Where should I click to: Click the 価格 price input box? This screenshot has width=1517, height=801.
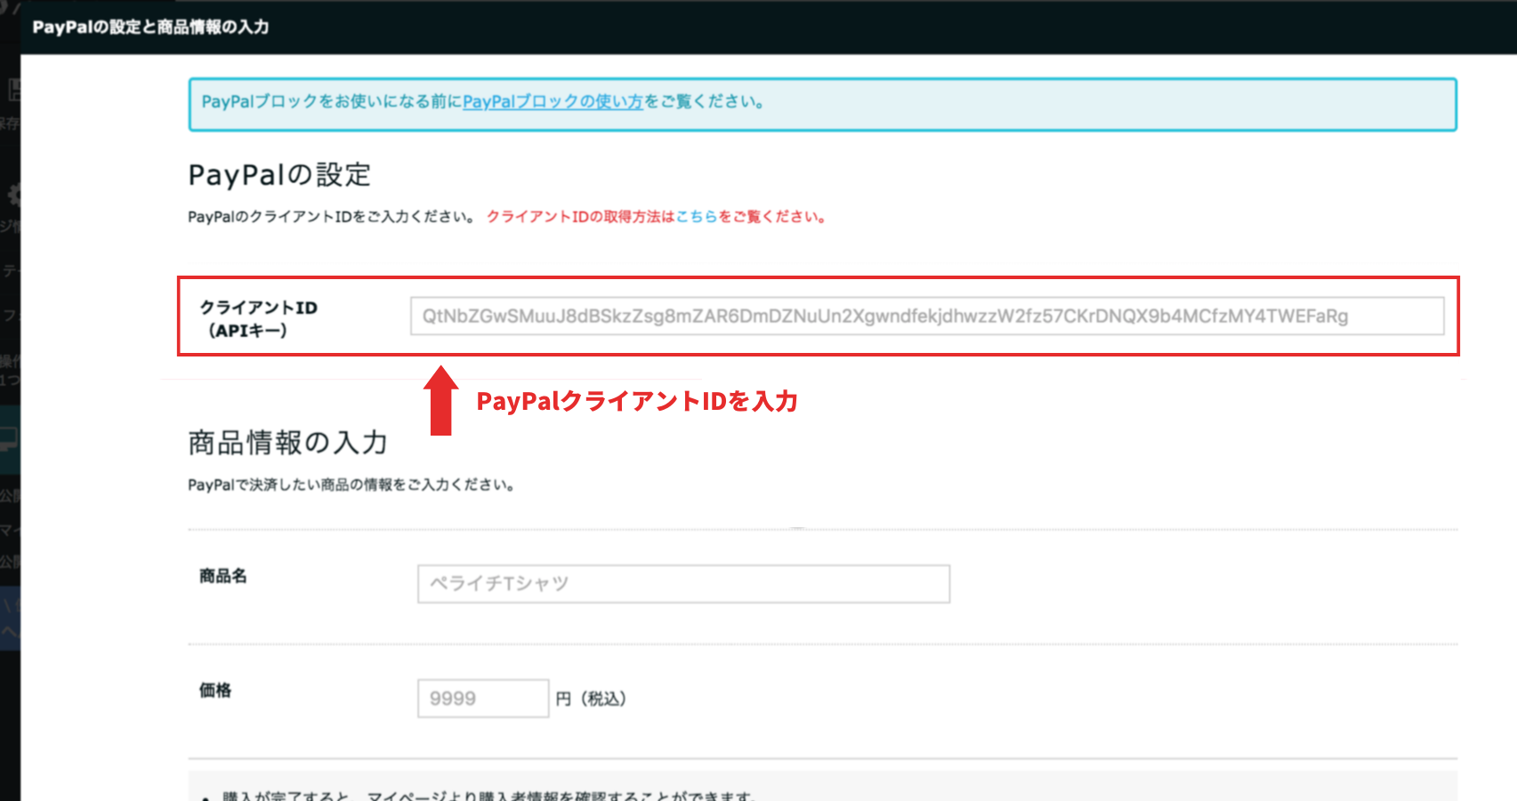483,699
